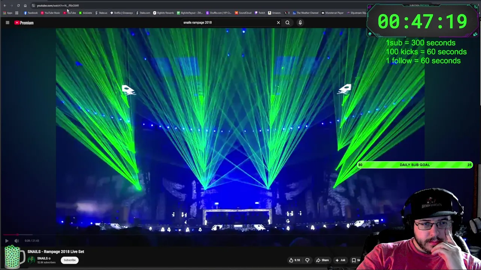Open the Bigfoltz Rewards bookmark

[x=163, y=13]
